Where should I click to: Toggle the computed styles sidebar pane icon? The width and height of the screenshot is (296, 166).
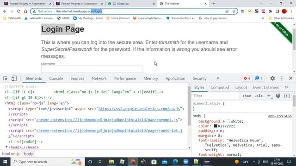click(x=287, y=96)
